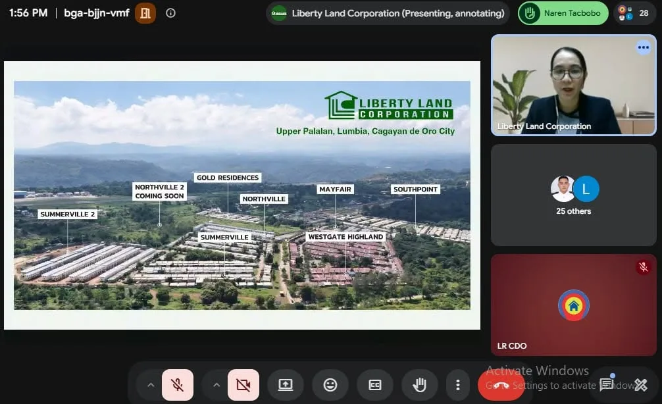
Task: Unmute the microphone button
Action: click(177, 384)
